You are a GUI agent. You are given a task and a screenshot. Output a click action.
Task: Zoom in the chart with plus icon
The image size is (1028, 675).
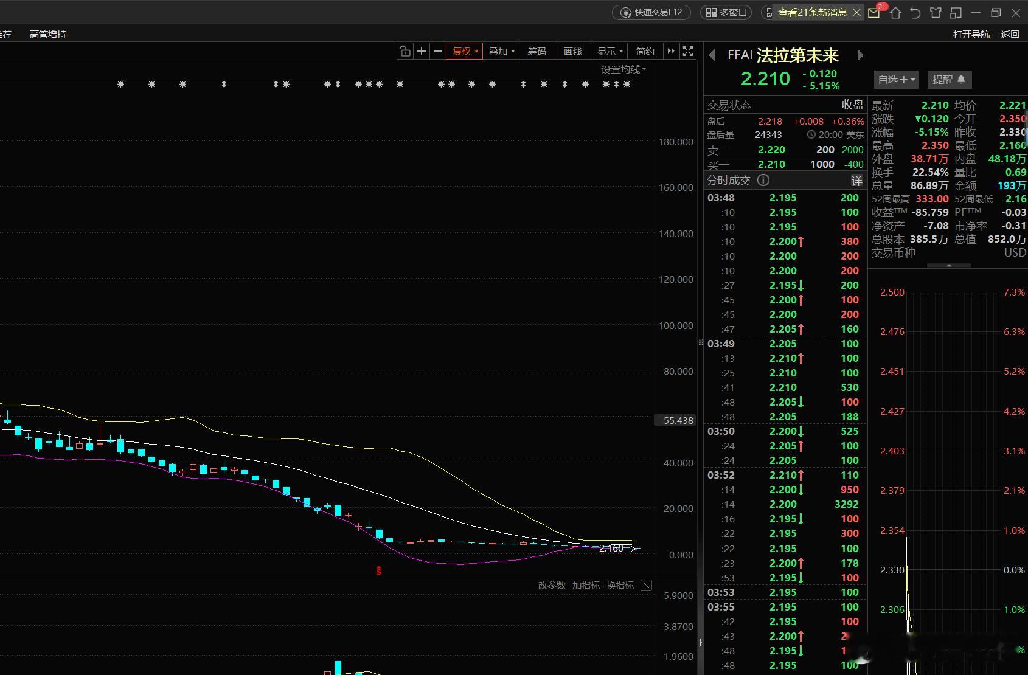coord(421,51)
